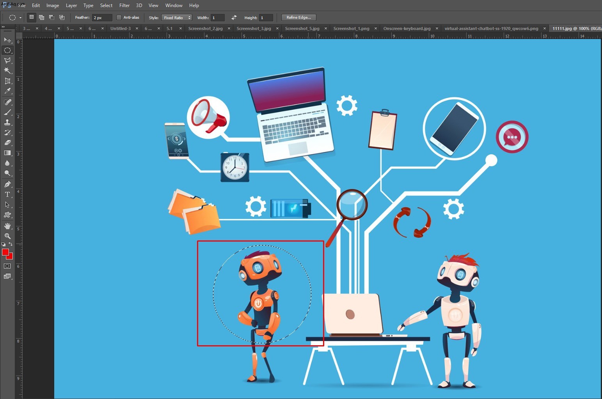Open the 3D menu
The width and height of the screenshot is (602, 399).
(139, 5)
